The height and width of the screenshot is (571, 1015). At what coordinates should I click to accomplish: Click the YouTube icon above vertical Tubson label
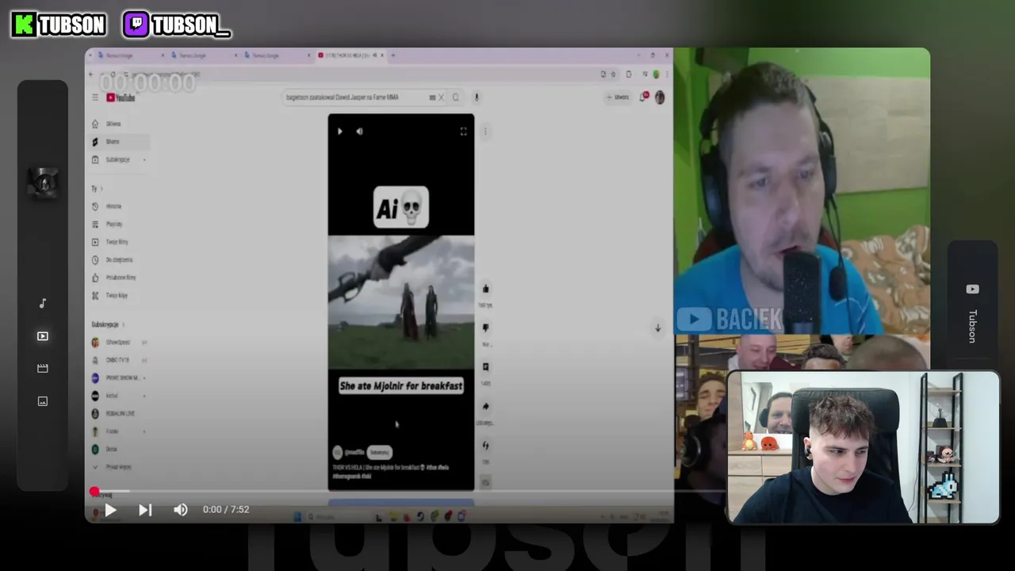click(973, 289)
